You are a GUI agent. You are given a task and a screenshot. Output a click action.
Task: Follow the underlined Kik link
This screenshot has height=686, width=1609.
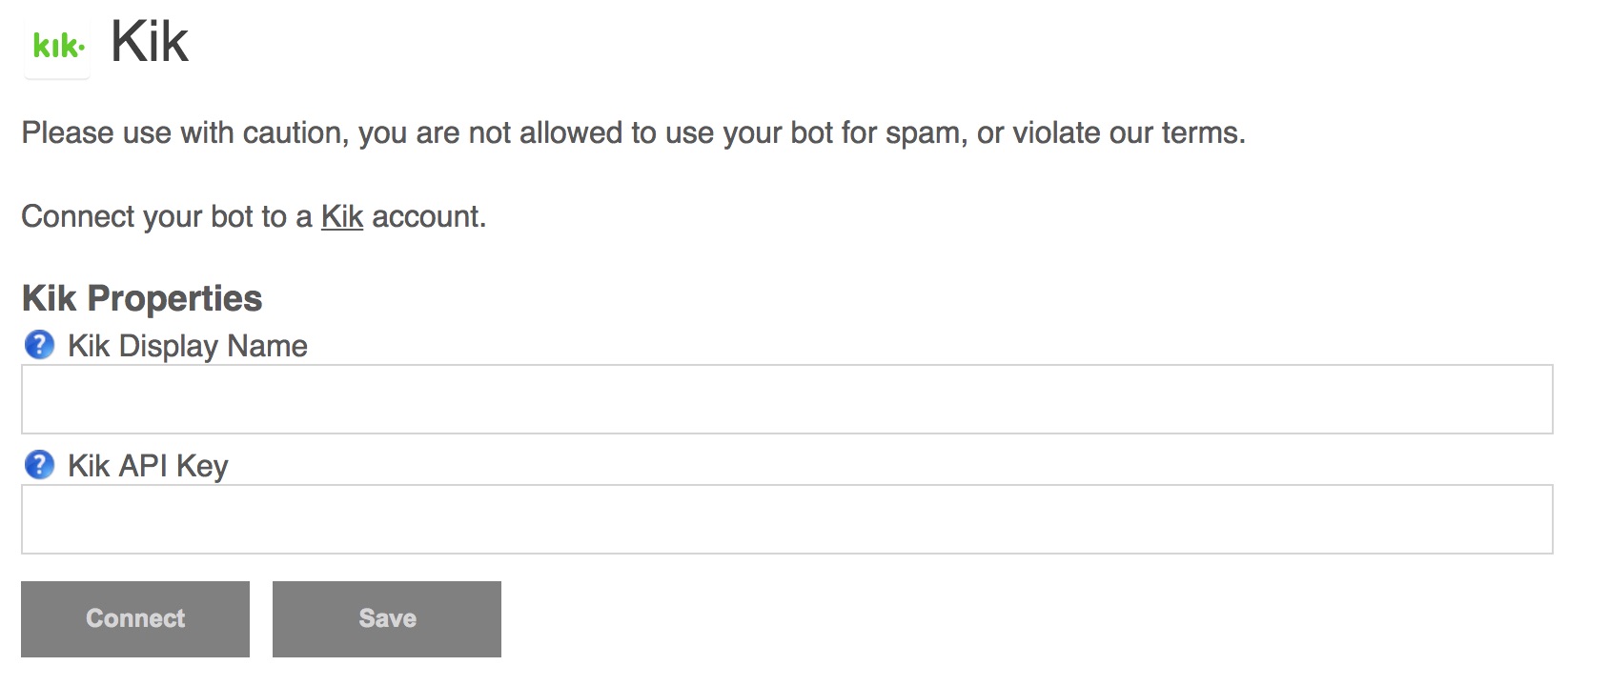pos(342,217)
